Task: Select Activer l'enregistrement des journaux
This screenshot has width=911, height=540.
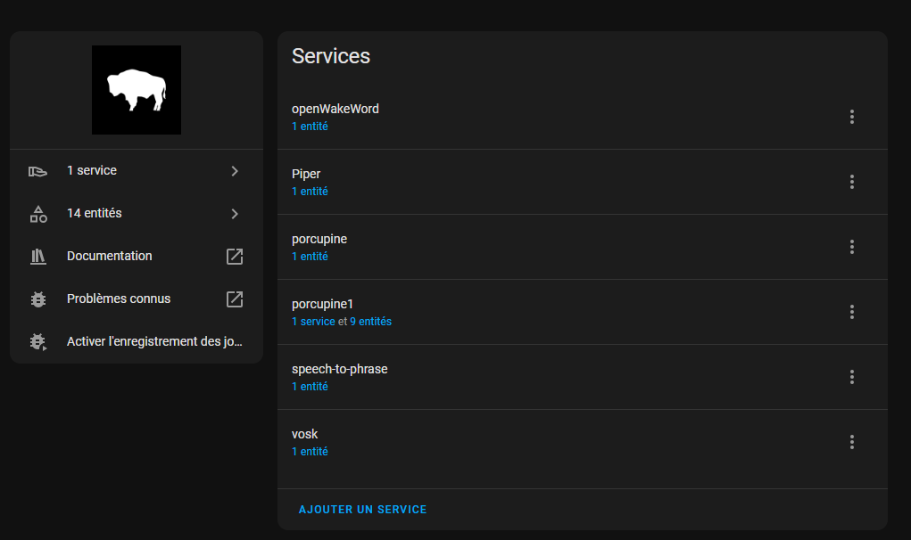Action: tap(137, 341)
